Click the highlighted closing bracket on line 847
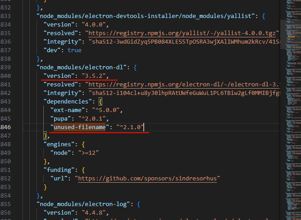301x220 pixels. point(45,136)
